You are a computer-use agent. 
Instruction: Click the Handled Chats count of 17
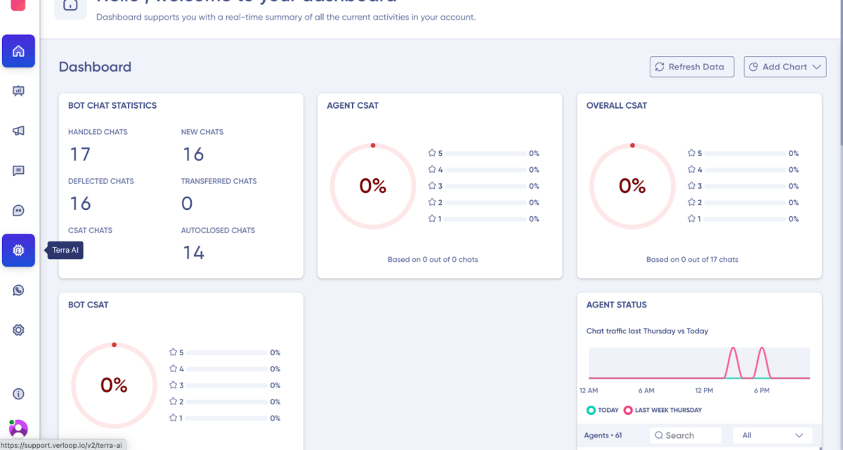[x=80, y=154]
